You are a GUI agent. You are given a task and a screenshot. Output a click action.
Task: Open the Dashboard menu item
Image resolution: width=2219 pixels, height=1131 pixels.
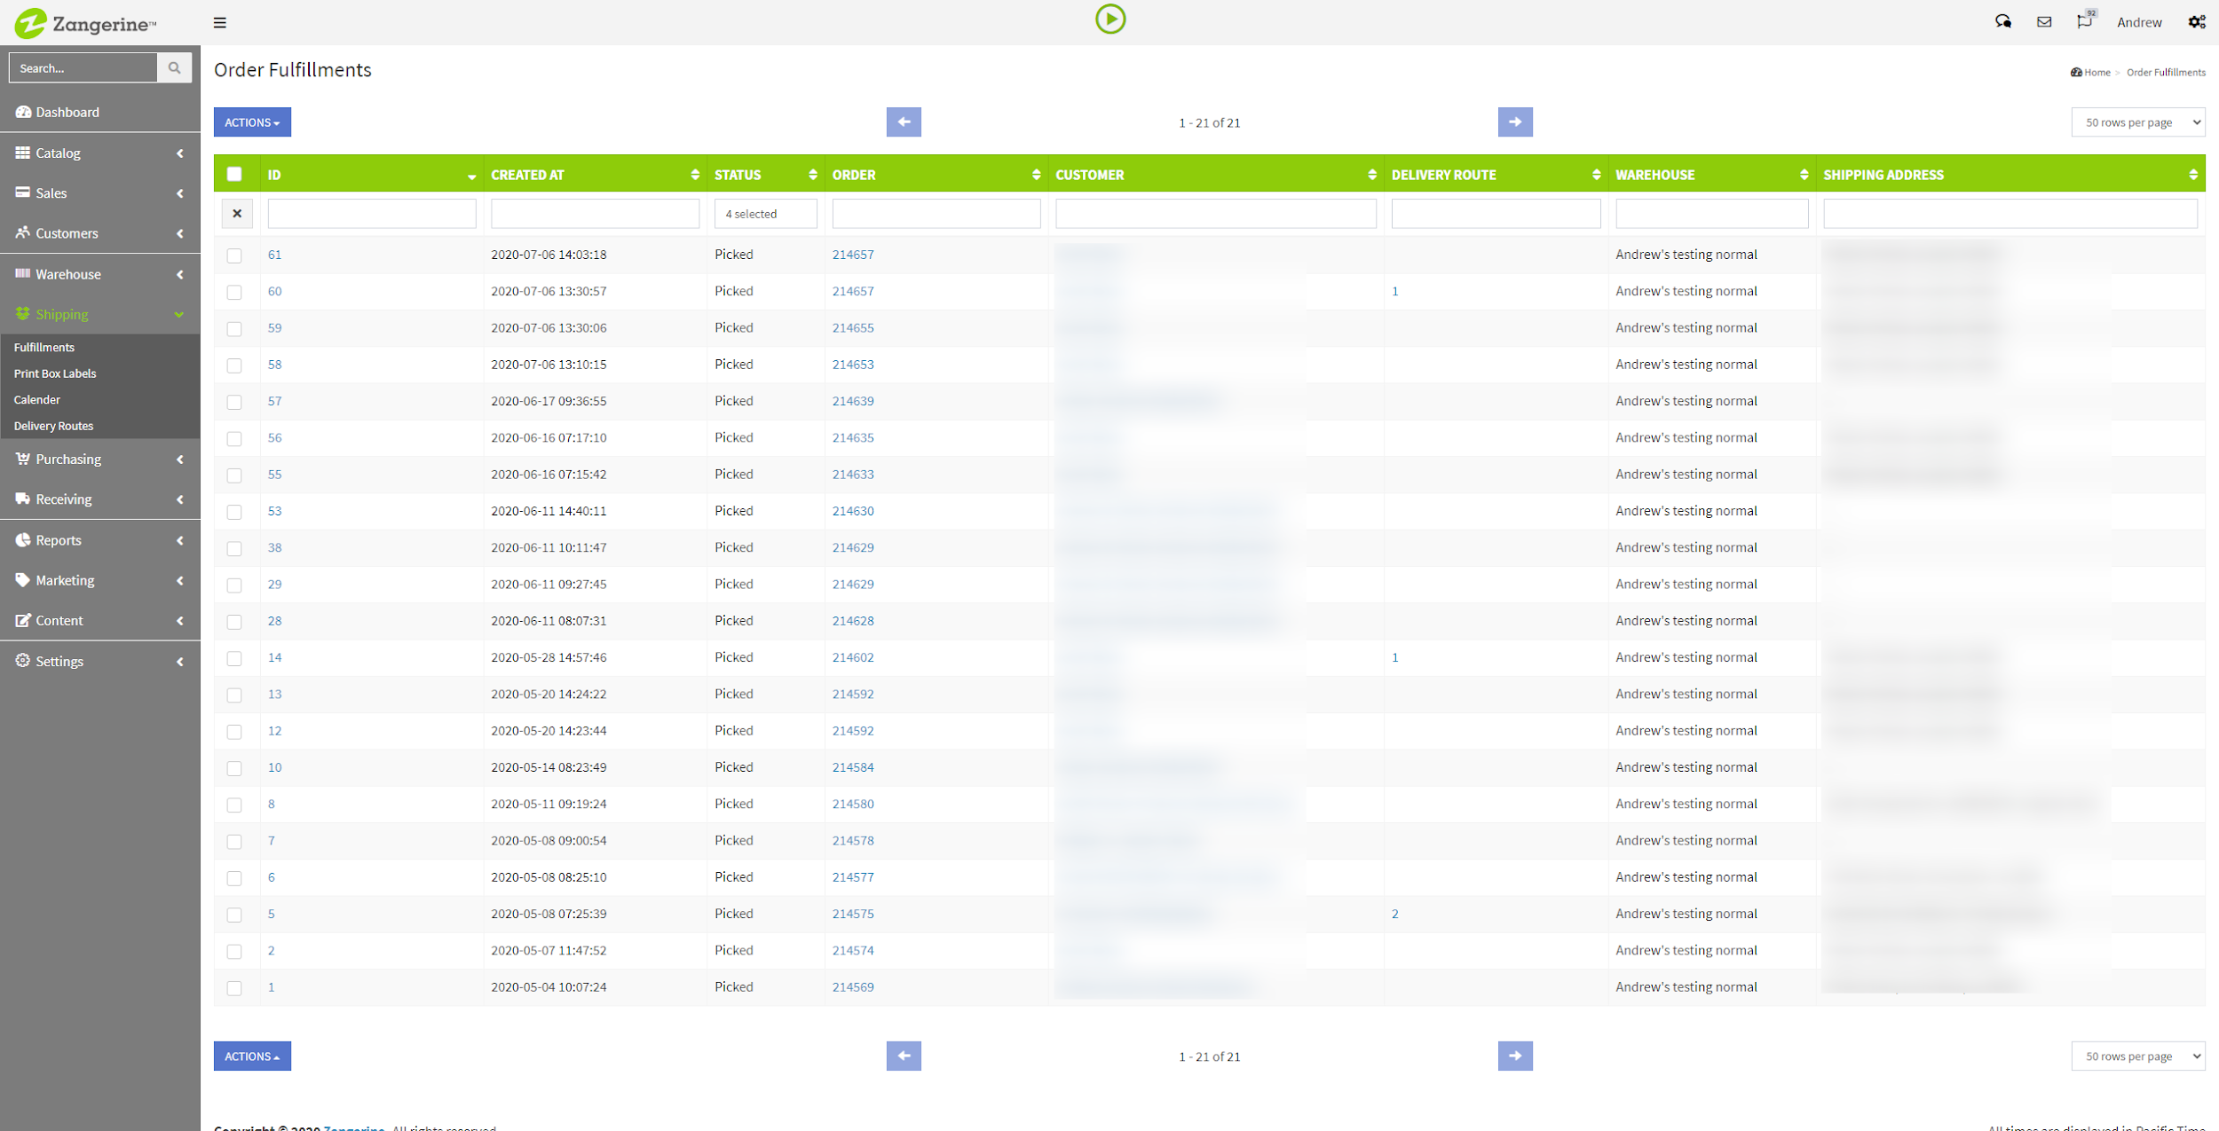coord(99,112)
